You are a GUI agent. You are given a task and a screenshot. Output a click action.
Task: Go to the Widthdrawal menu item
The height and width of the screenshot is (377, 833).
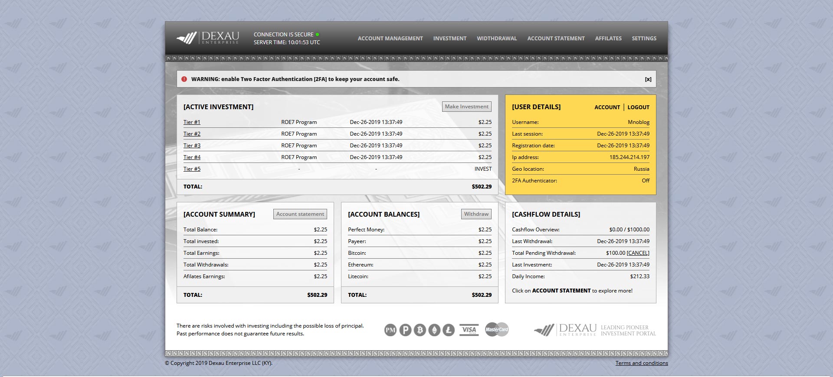497,38
